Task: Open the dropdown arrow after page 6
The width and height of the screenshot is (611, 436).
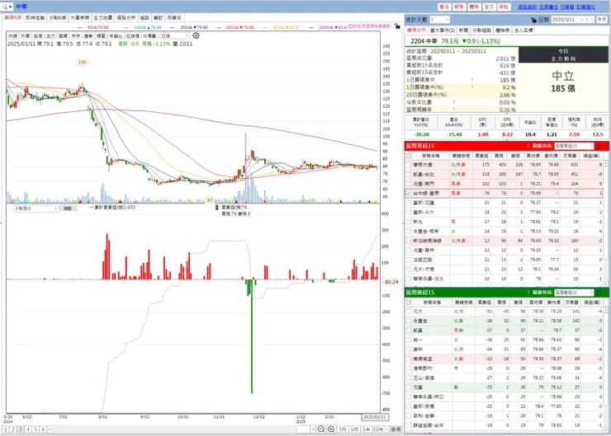Action: pos(50,429)
